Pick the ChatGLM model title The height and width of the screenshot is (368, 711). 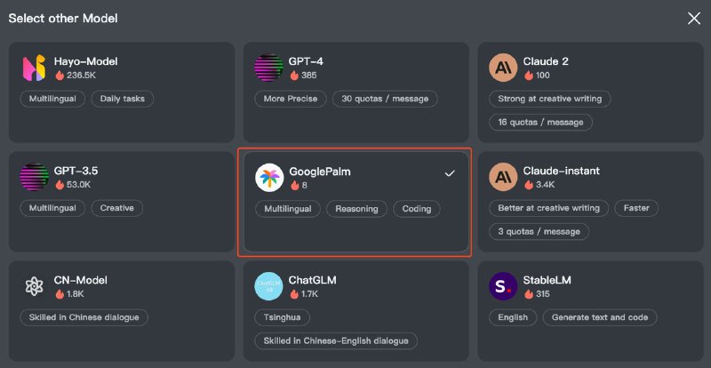pos(313,280)
